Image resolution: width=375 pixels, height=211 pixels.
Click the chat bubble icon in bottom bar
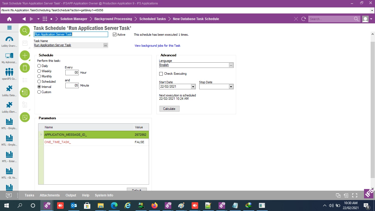click(x=9, y=195)
